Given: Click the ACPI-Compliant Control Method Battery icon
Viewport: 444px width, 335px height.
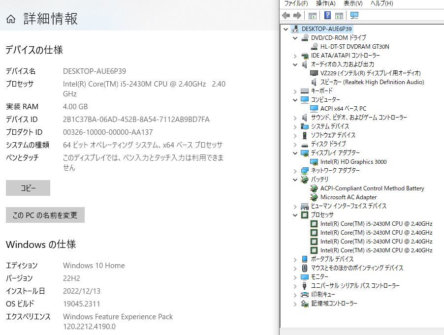Looking at the screenshot, I should tap(314, 188).
